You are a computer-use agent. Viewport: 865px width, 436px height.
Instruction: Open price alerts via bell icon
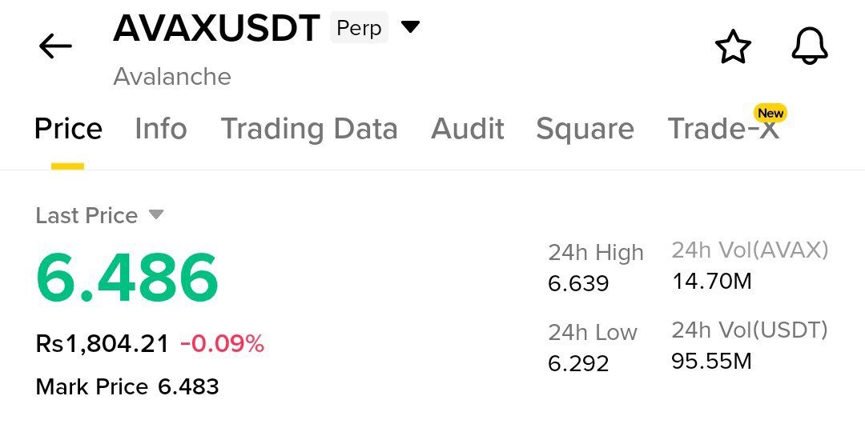pyautogui.click(x=810, y=46)
